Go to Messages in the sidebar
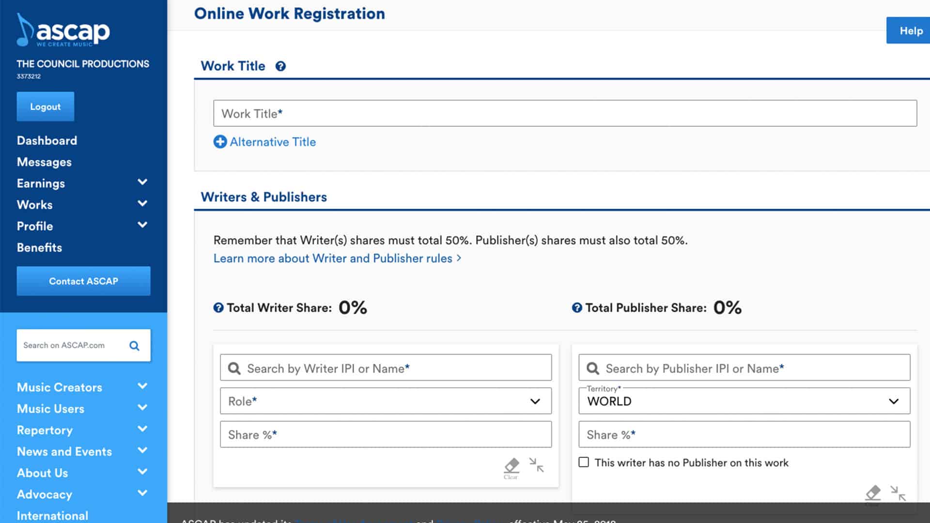 click(44, 162)
